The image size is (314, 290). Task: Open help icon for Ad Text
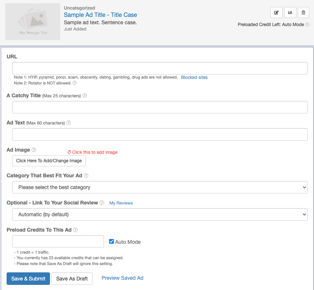click(x=69, y=123)
